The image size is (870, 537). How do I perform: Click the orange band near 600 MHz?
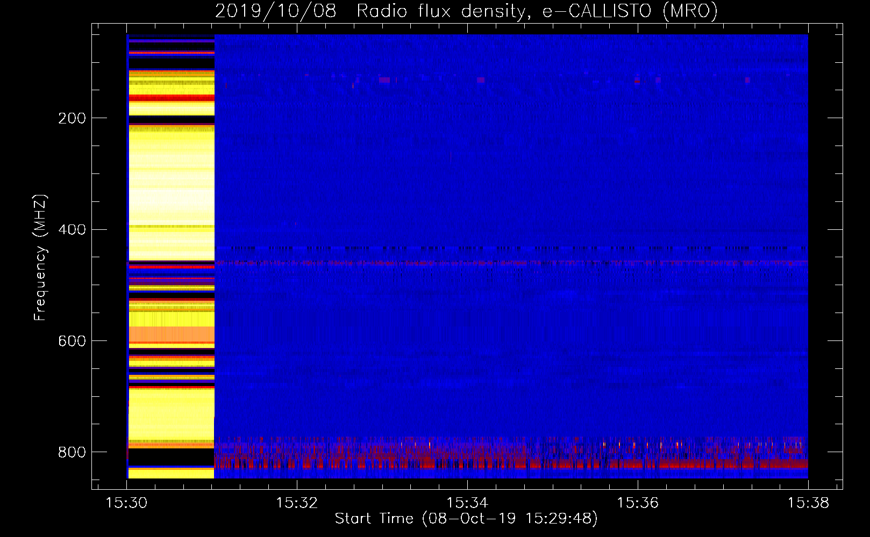(172, 334)
